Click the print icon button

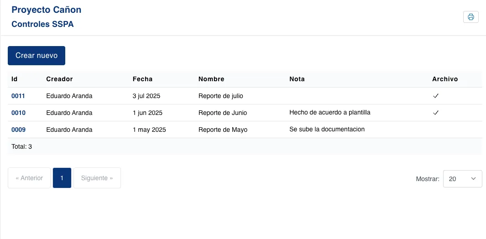coord(470,17)
